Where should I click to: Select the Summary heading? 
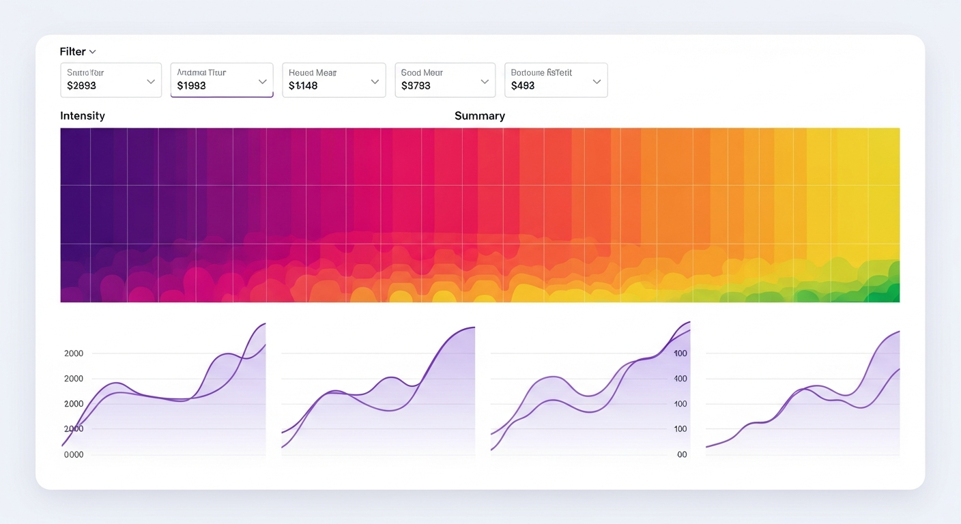pos(479,116)
